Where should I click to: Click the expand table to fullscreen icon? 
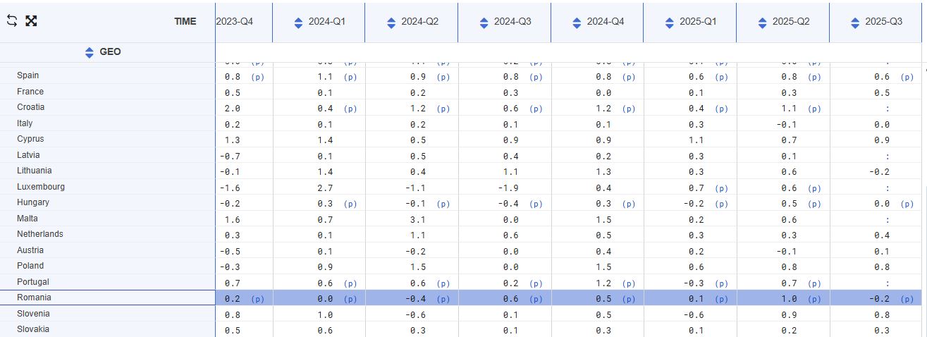(31, 20)
